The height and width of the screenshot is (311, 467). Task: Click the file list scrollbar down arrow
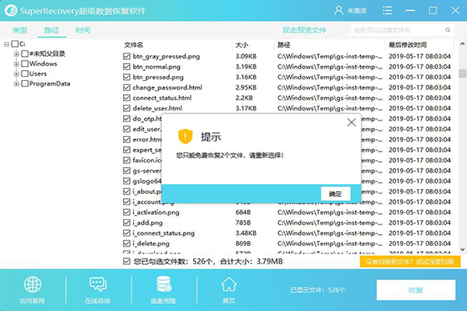(x=462, y=250)
